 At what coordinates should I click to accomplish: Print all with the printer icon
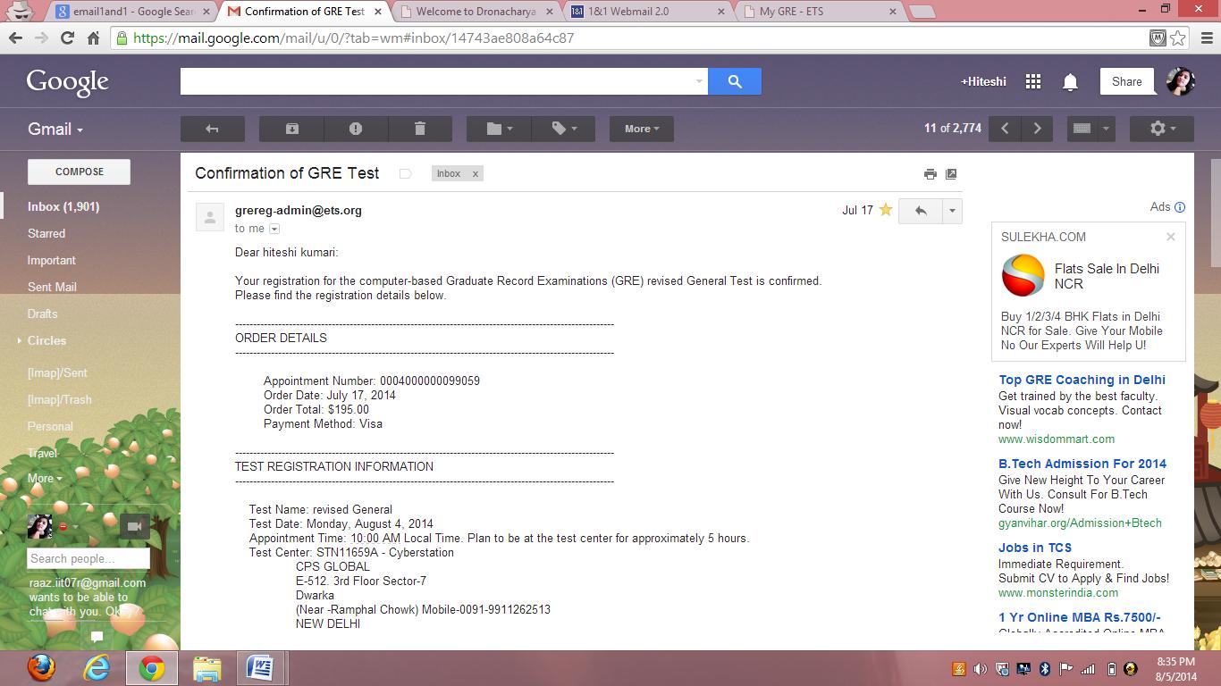click(x=930, y=174)
